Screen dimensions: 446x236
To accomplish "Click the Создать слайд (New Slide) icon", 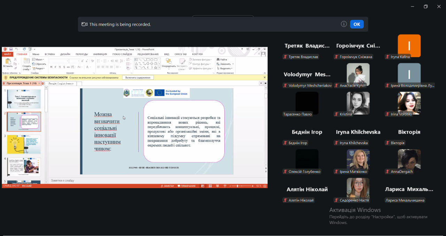I will tap(26, 62).
